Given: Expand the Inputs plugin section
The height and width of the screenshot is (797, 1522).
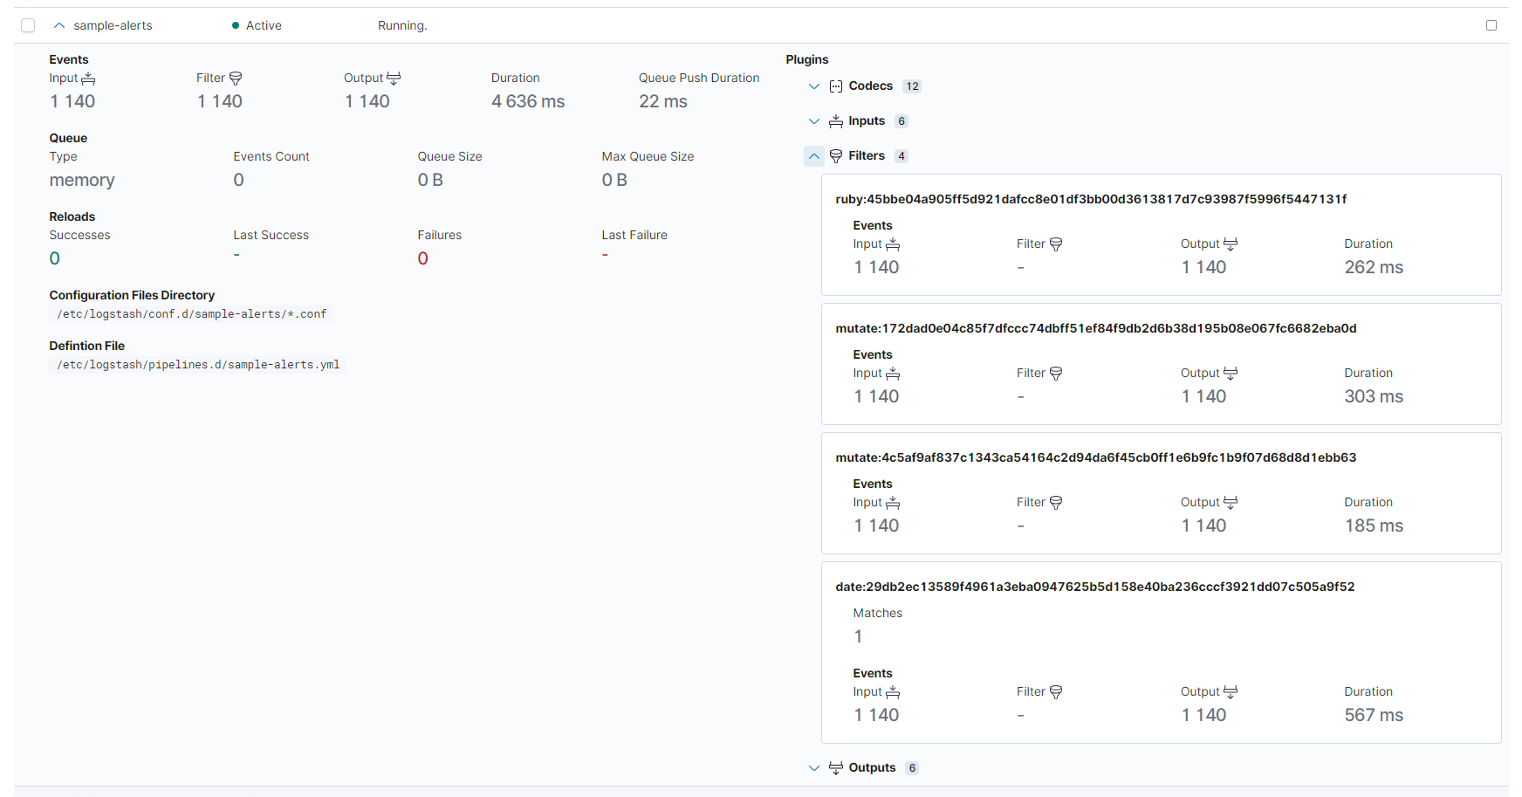Looking at the screenshot, I should 814,121.
